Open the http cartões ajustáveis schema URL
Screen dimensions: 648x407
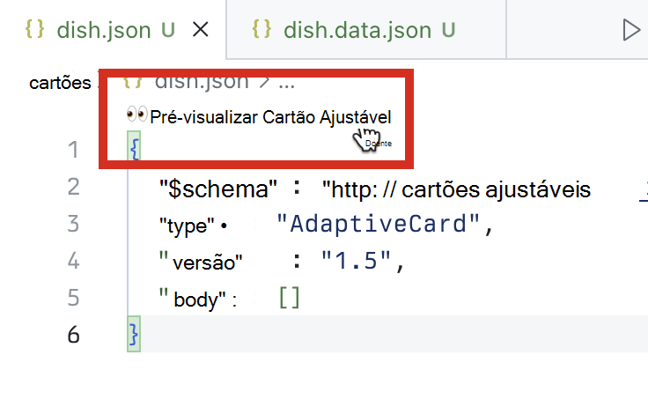click(x=456, y=190)
